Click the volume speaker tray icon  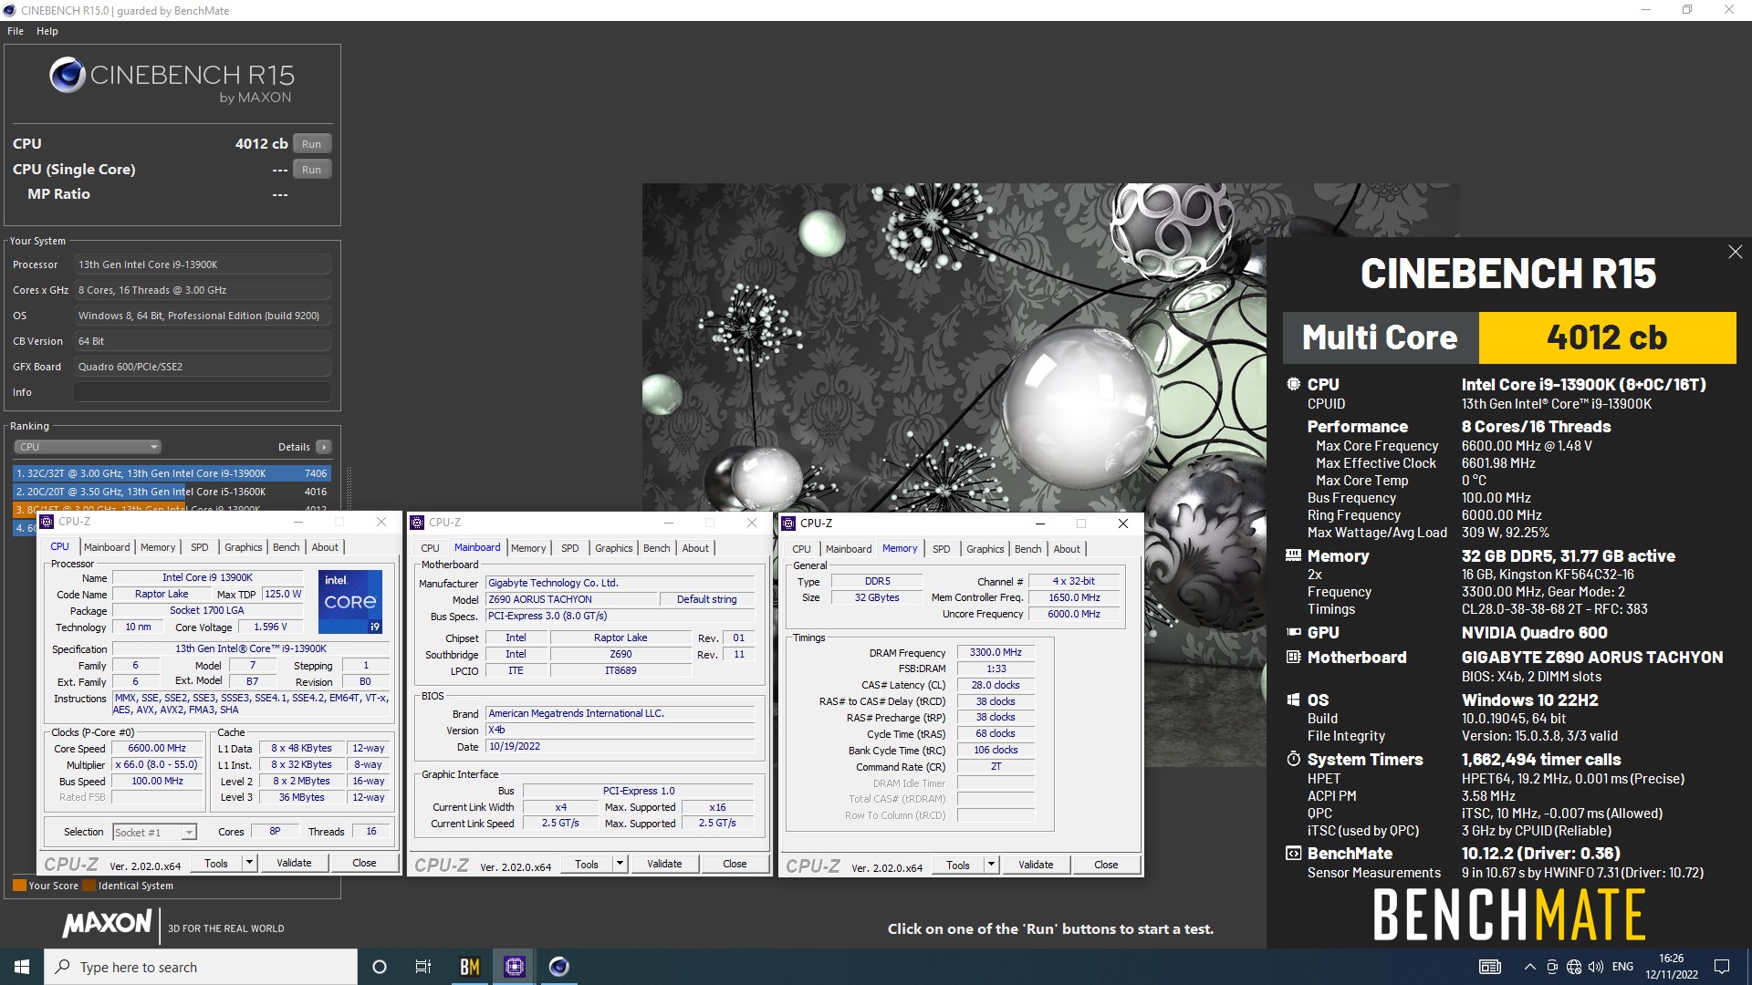[1596, 967]
